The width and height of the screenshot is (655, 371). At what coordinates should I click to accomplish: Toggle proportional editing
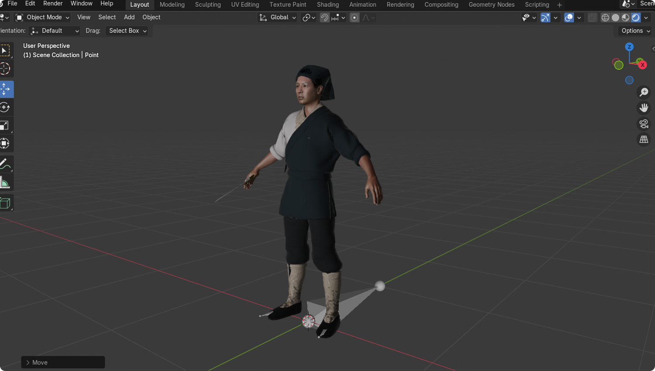tap(355, 17)
